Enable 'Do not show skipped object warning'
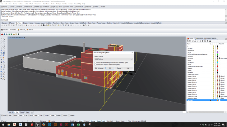This screenshot has width=227, height=127. click(95, 64)
